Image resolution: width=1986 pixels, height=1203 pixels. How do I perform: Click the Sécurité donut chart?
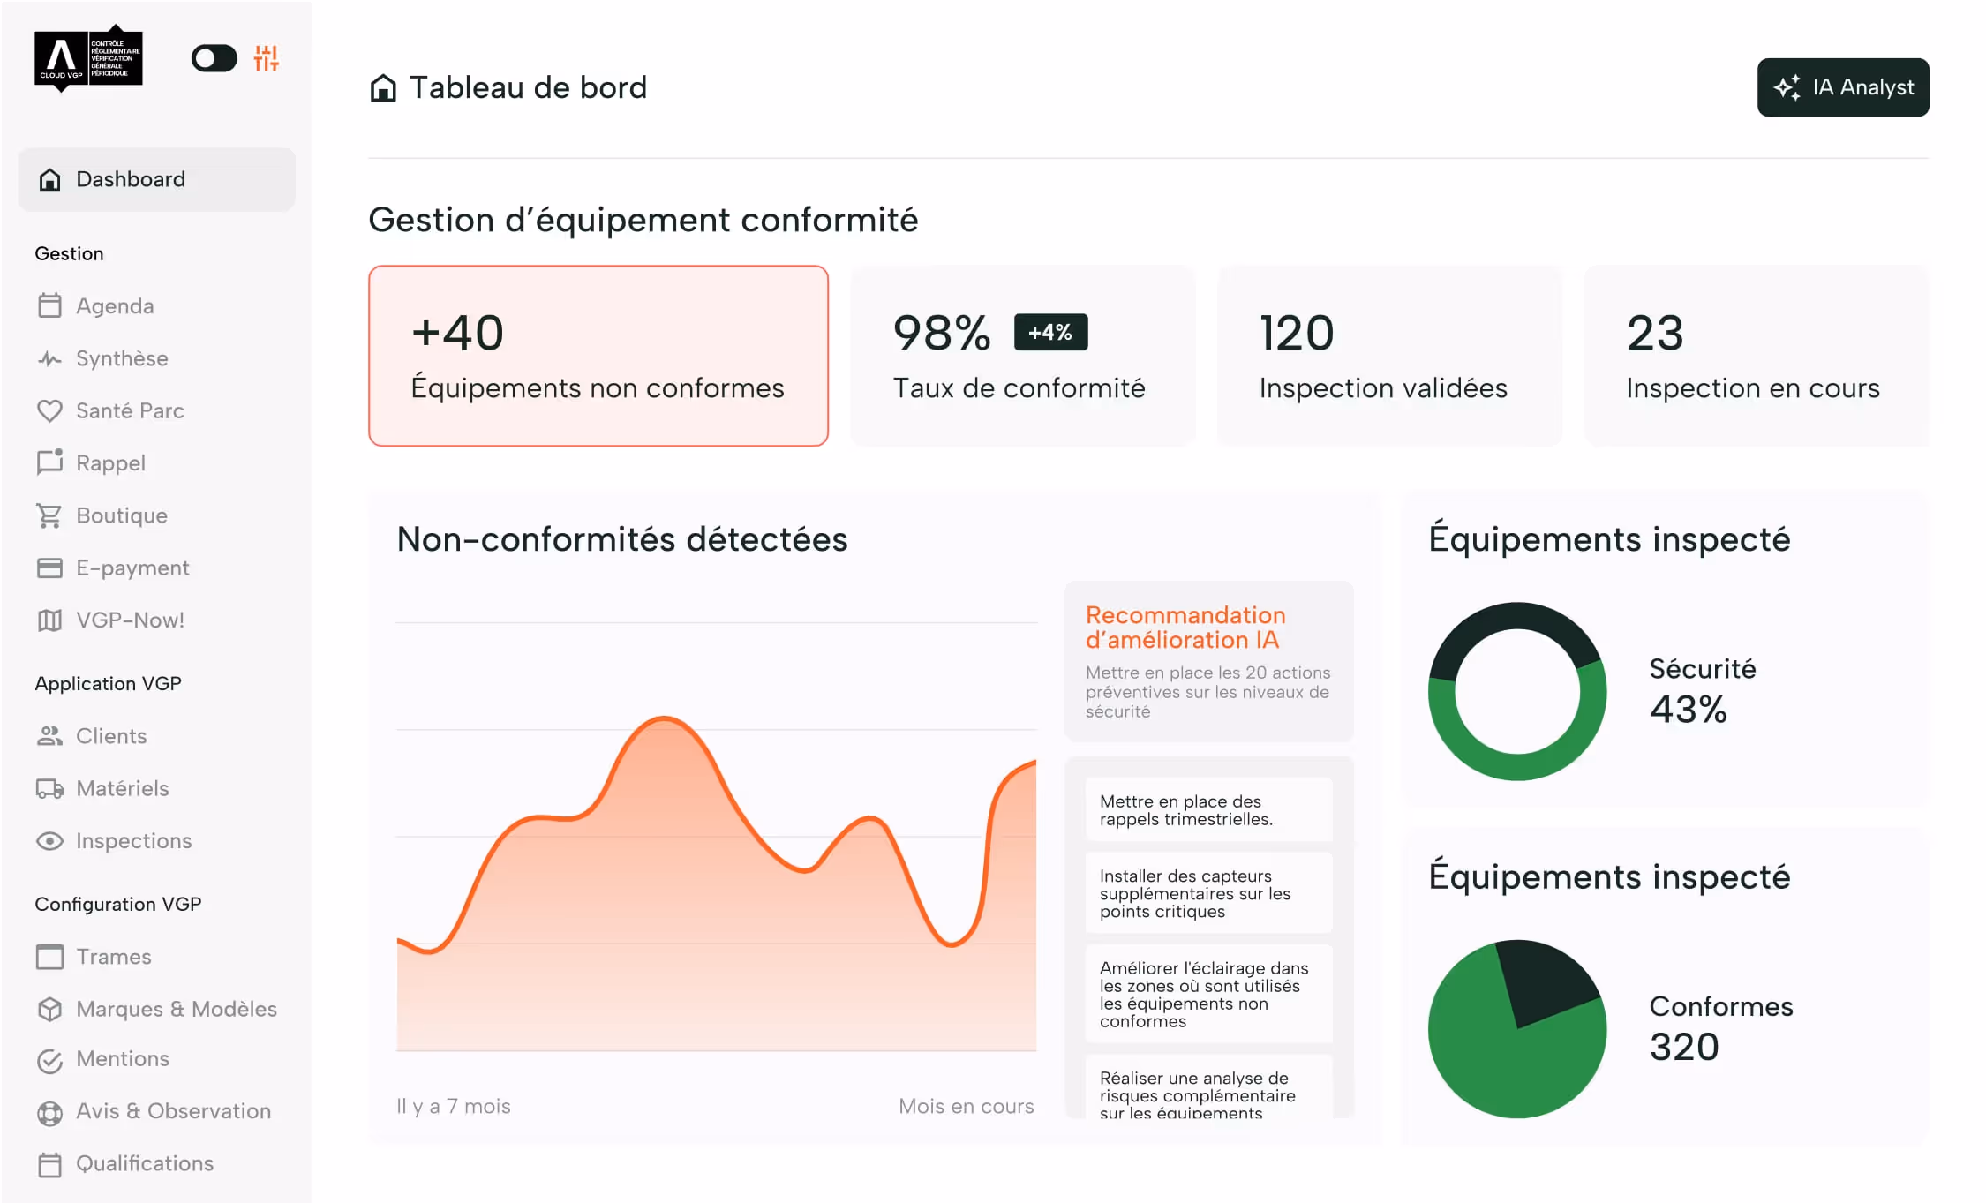(1516, 691)
